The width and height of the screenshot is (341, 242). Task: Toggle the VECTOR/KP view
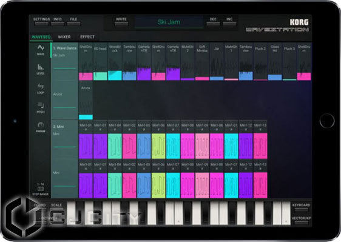pos(301,220)
